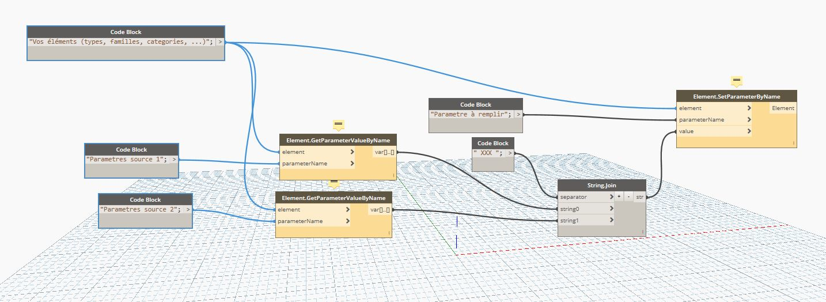The width and height of the screenshot is (826, 302).
Task: Click output arrow of "Parametre à remplir" code block
Action: coord(518,114)
